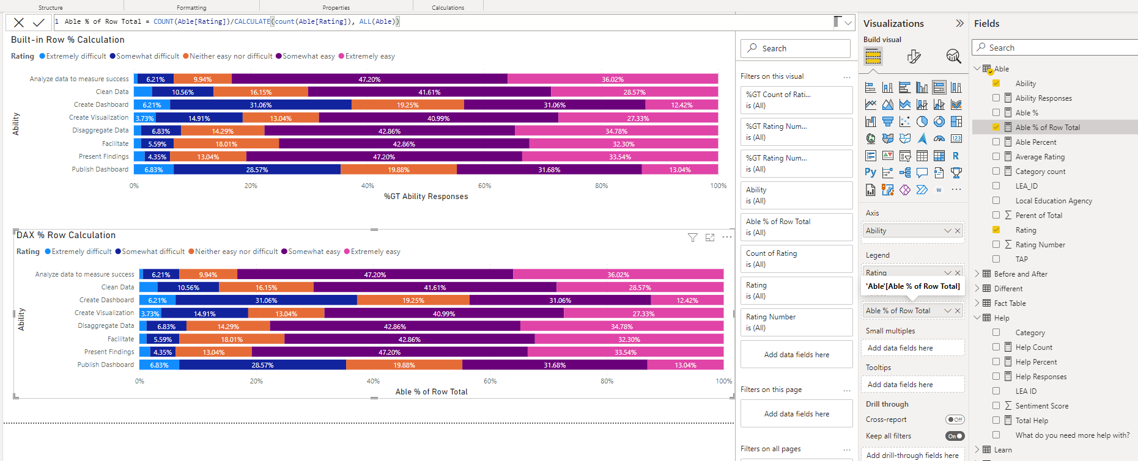This screenshot has height=461, width=1138.
Task: Expand the Before and After table
Action: pos(977,274)
